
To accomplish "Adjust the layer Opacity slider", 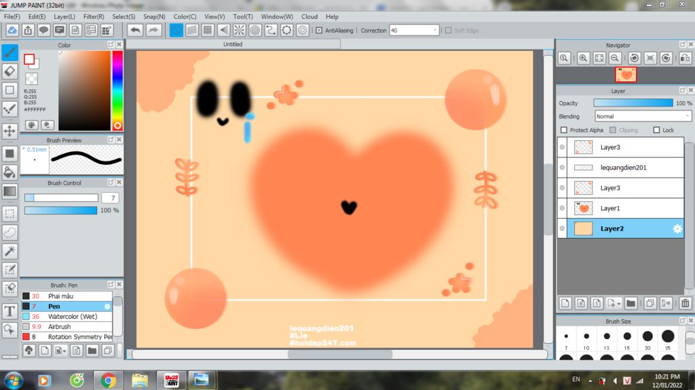I will point(633,103).
